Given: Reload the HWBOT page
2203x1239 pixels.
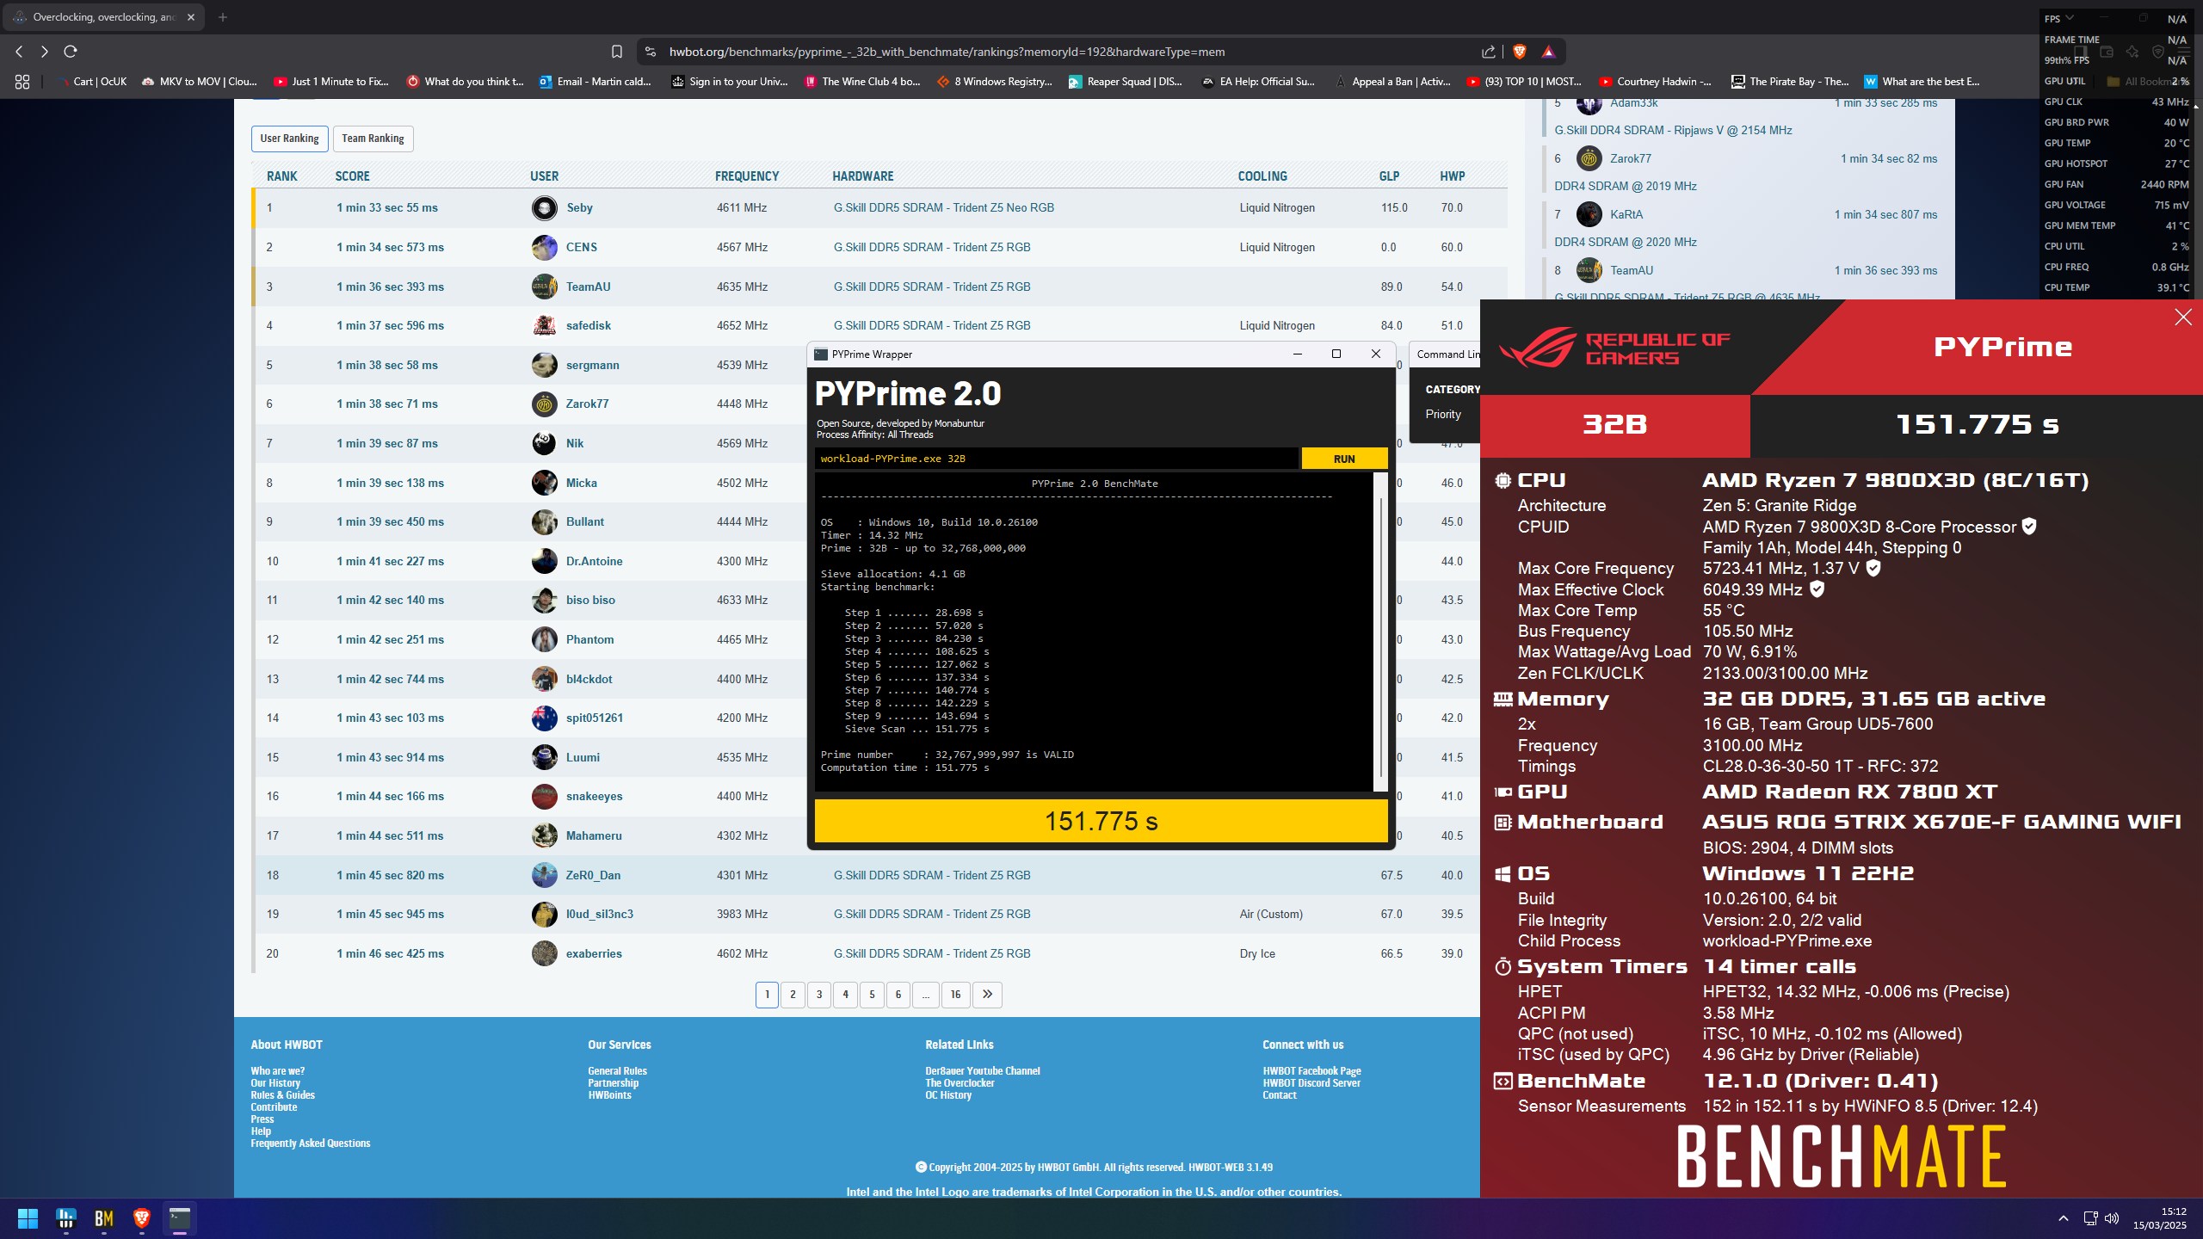Looking at the screenshot, I should coord(71,52).
